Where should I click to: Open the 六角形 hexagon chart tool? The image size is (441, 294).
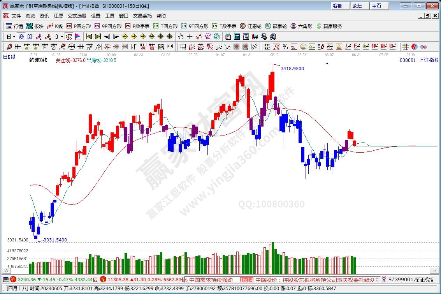[301, 26]
